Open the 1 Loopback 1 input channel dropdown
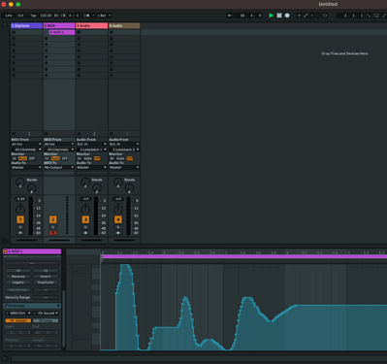 tap(92, 149)
